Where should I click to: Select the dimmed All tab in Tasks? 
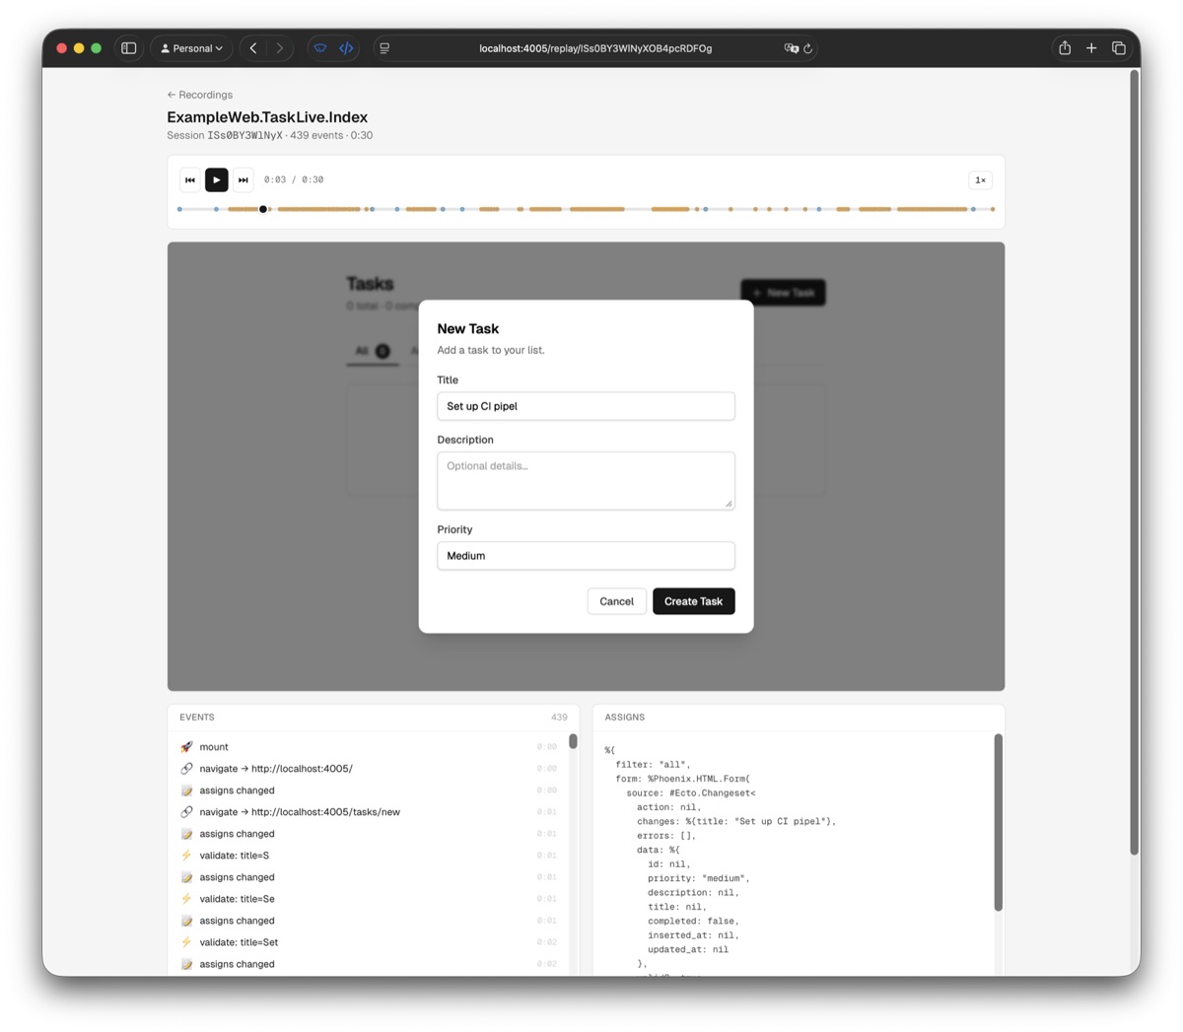pos(373,351)
